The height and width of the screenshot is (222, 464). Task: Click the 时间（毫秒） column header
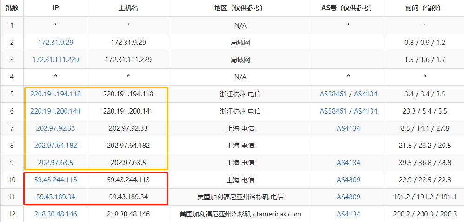(x=424, y=8)
